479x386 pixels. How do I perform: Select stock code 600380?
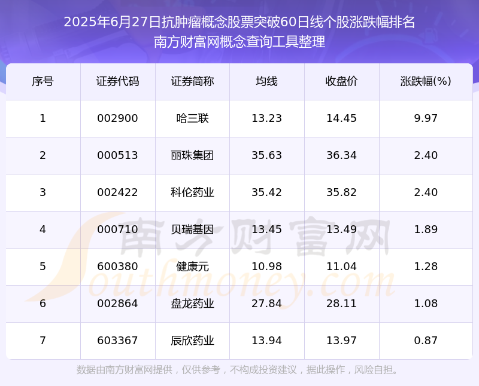click(x=117, y=266)
